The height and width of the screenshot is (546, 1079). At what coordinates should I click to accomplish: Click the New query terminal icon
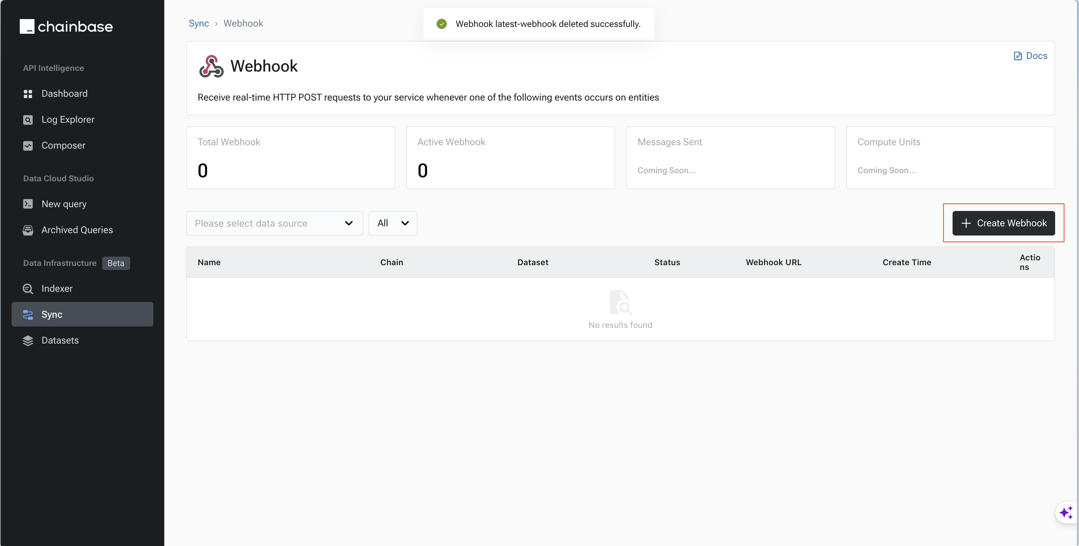coord(28,204)
